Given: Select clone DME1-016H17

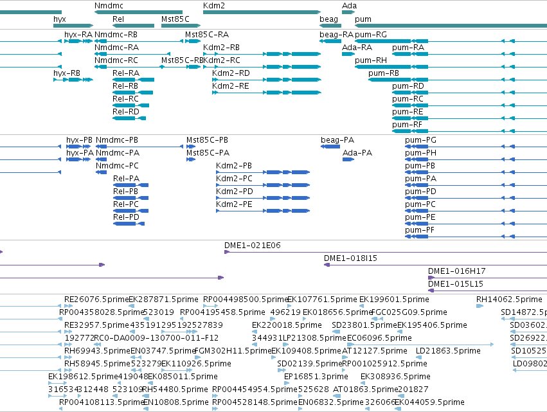Looking at the screenshot, I should (x=456, y=271).
